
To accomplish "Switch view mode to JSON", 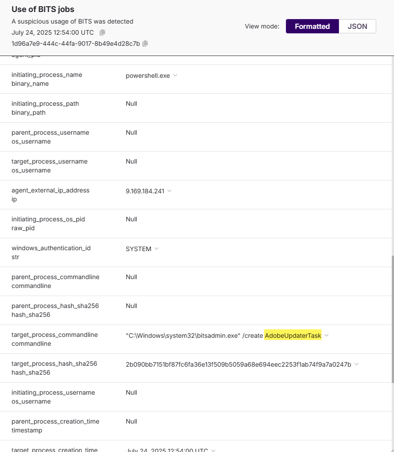I will [357, 26].
